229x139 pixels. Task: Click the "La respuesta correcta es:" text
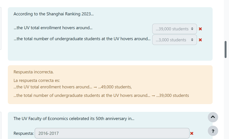(36, 81)
